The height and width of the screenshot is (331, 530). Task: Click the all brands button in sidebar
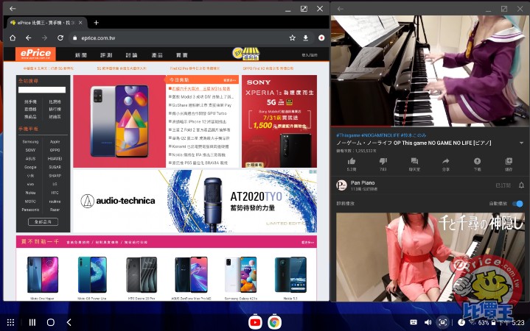(x=43, y=221)
